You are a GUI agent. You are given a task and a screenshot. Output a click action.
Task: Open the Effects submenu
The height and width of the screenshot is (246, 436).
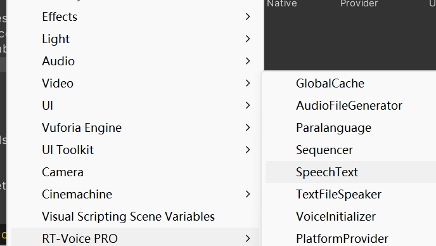pos(135,16)
